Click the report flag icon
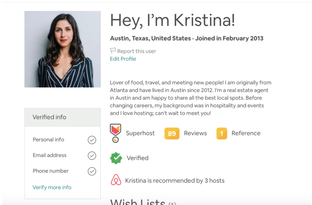This screenshot has width=312, height=205. 113,51
